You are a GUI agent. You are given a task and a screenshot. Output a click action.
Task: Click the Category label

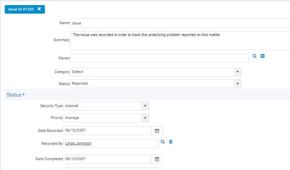(x=62, y=72)
